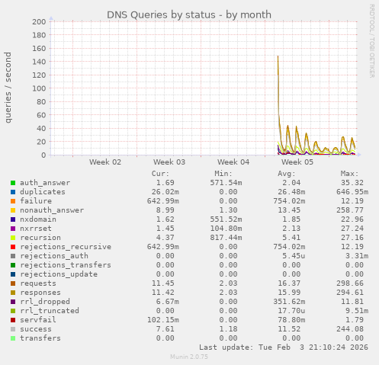Click the 'responses' legend label
379x365 pixels.
pyautogui.click(x=40, y=293)
